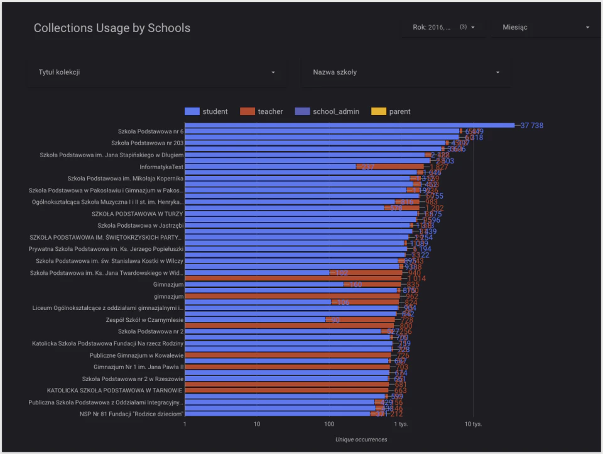Screen dimensions: 603x454
Task: Open the Tytuł kolekcji dropdown
Action: pos(157,72)
